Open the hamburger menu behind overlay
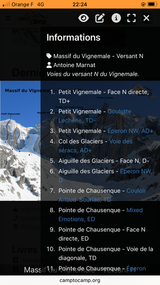The height and width of the screenshot is (285, 160). 8,18
